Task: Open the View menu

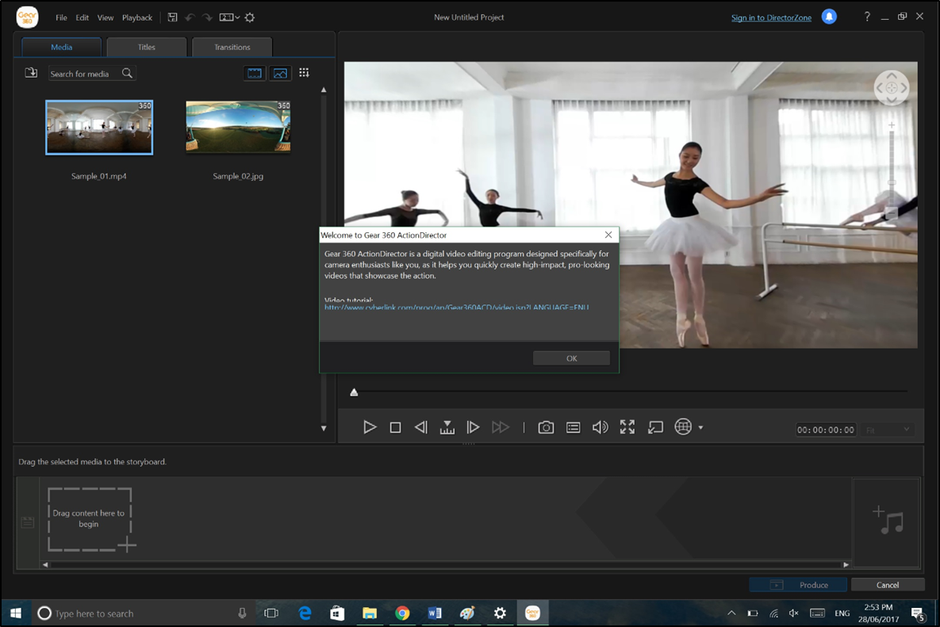Action: click(106, 17)
